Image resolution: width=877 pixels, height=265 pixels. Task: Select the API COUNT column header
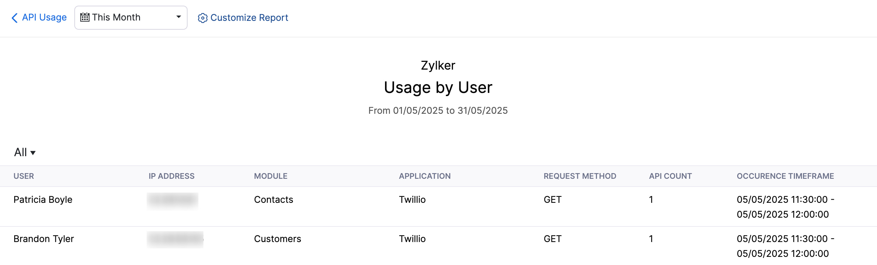point(670,176)
